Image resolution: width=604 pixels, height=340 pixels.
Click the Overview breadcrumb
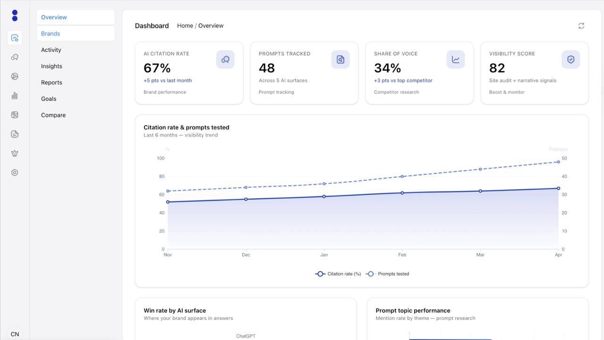pos(211,26)
